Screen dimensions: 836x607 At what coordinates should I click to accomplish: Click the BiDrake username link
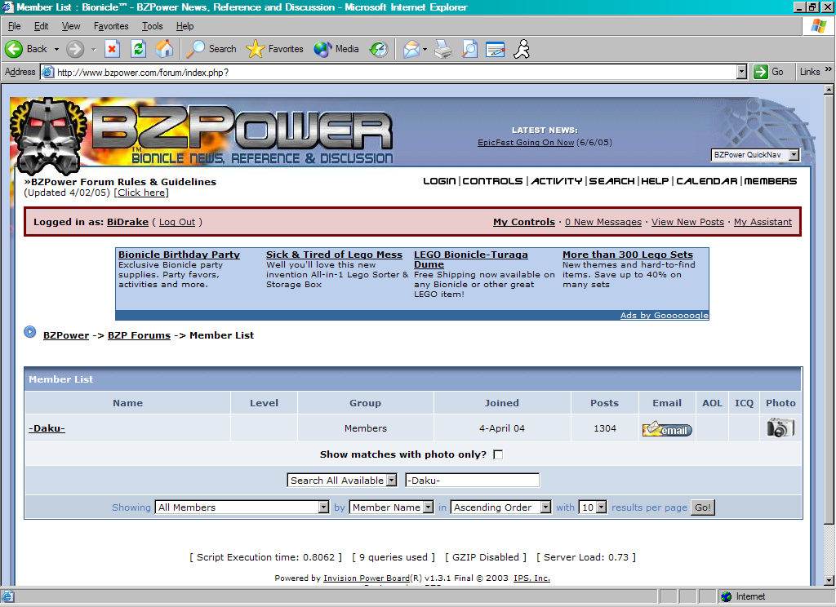(127, 222)
